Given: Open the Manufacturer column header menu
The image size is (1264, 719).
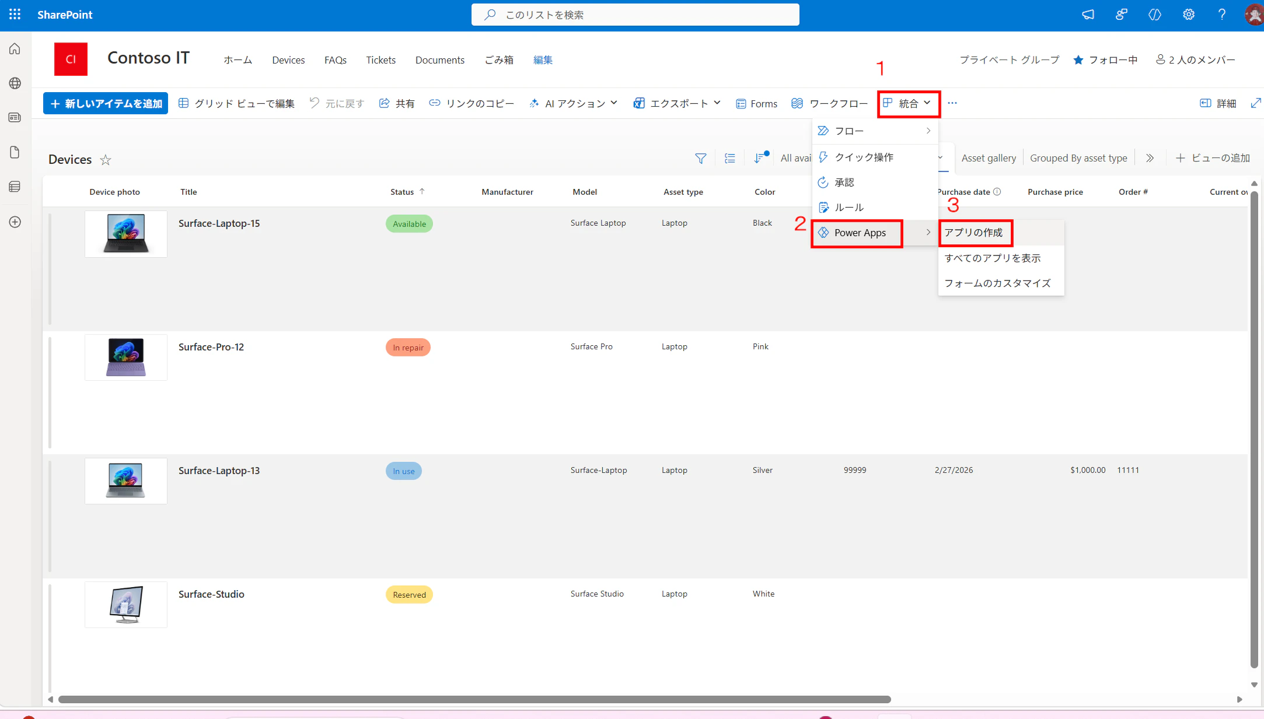Looking at the screenshot, I should [x=507, y=192].
